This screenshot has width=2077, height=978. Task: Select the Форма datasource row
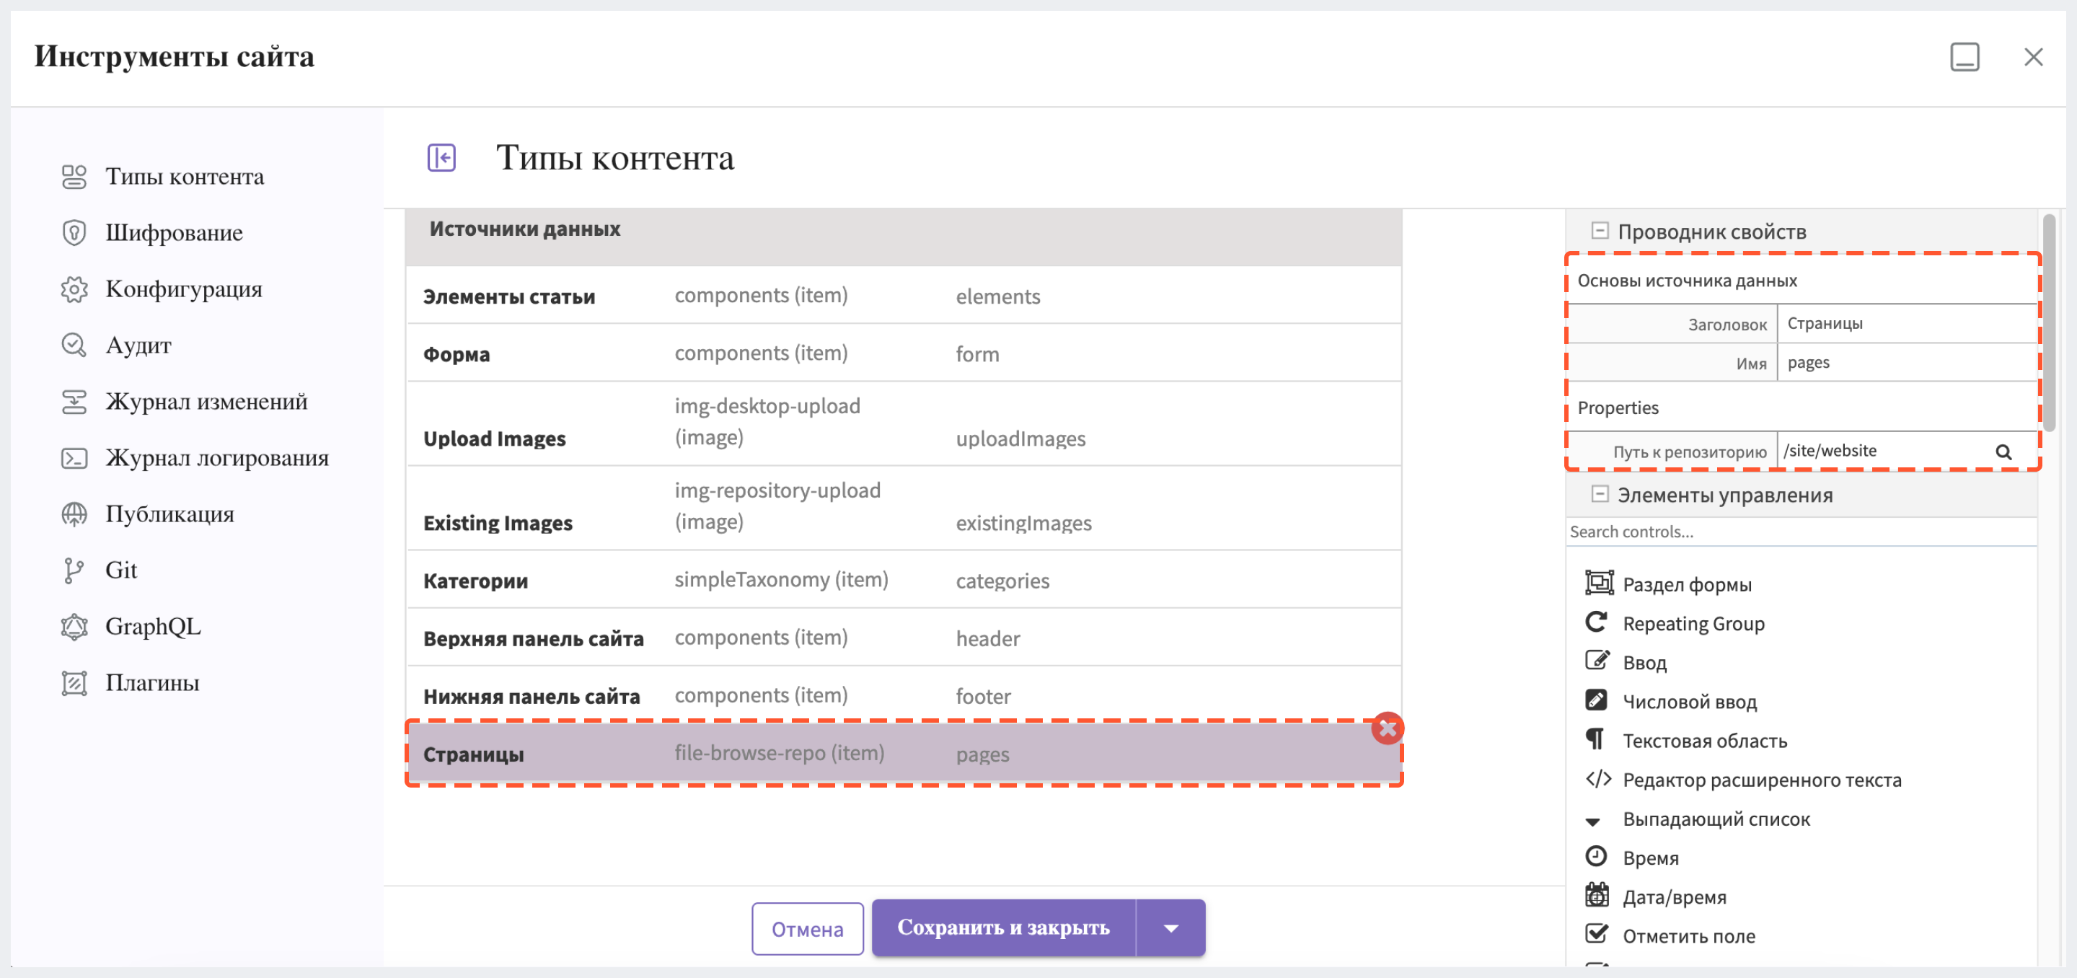click(904, 353)
